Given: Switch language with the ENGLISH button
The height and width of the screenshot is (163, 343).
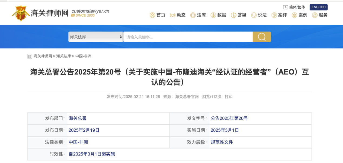Looking at the screenshot, I should coord(318,7).
